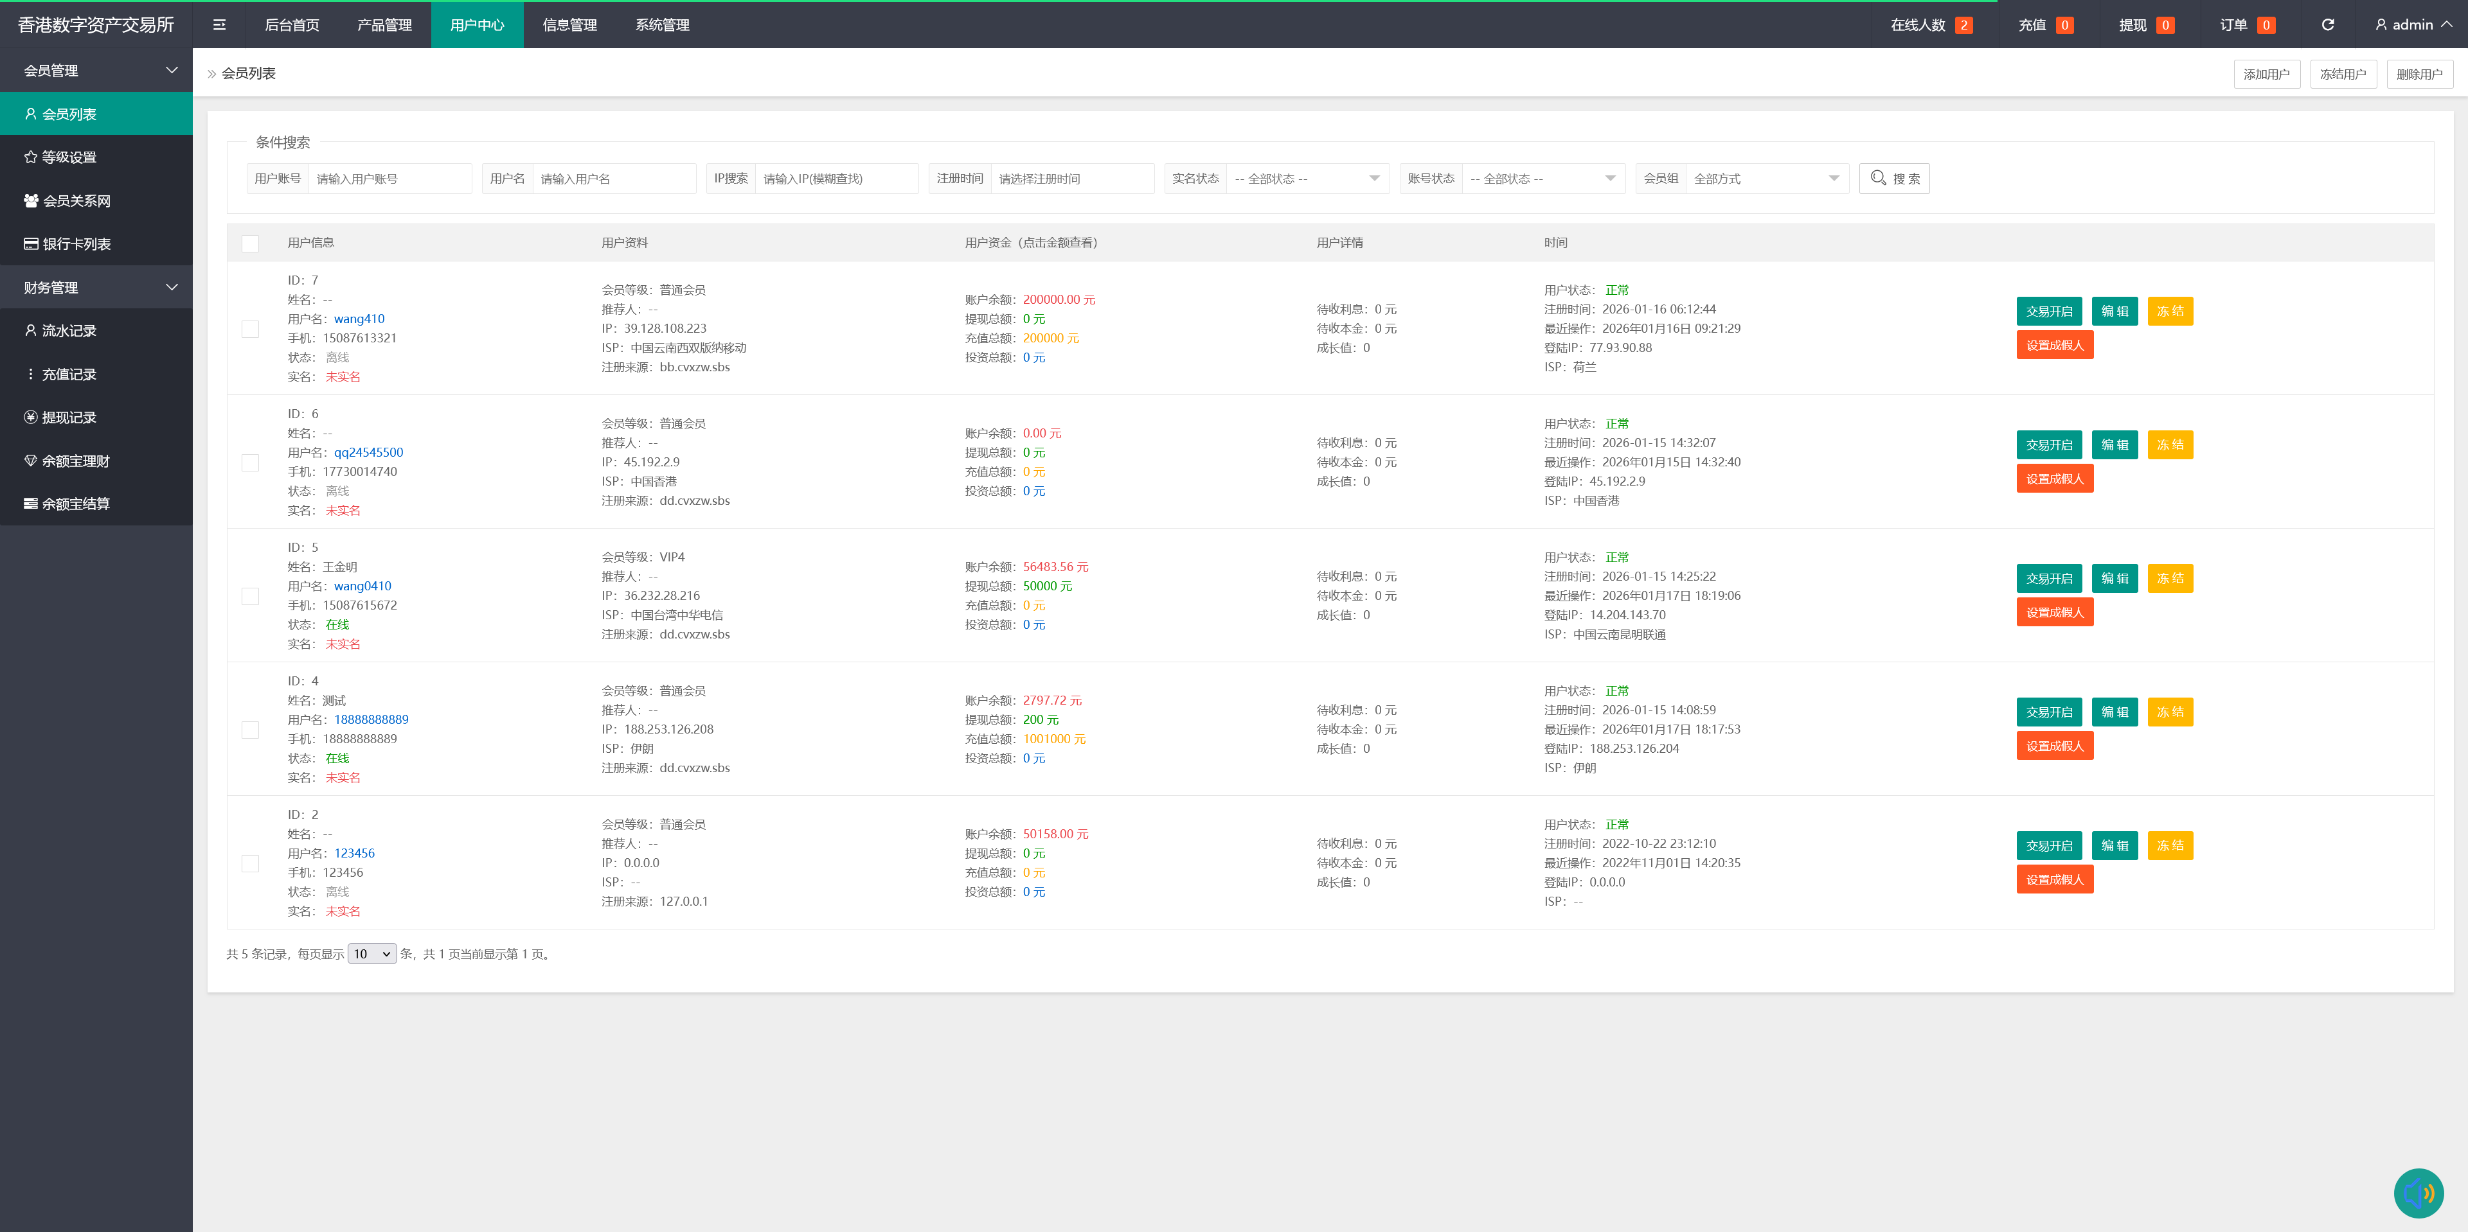Click the 请输入用户账号 input field
This screenshot has width=2468, height=1232.
389,179
